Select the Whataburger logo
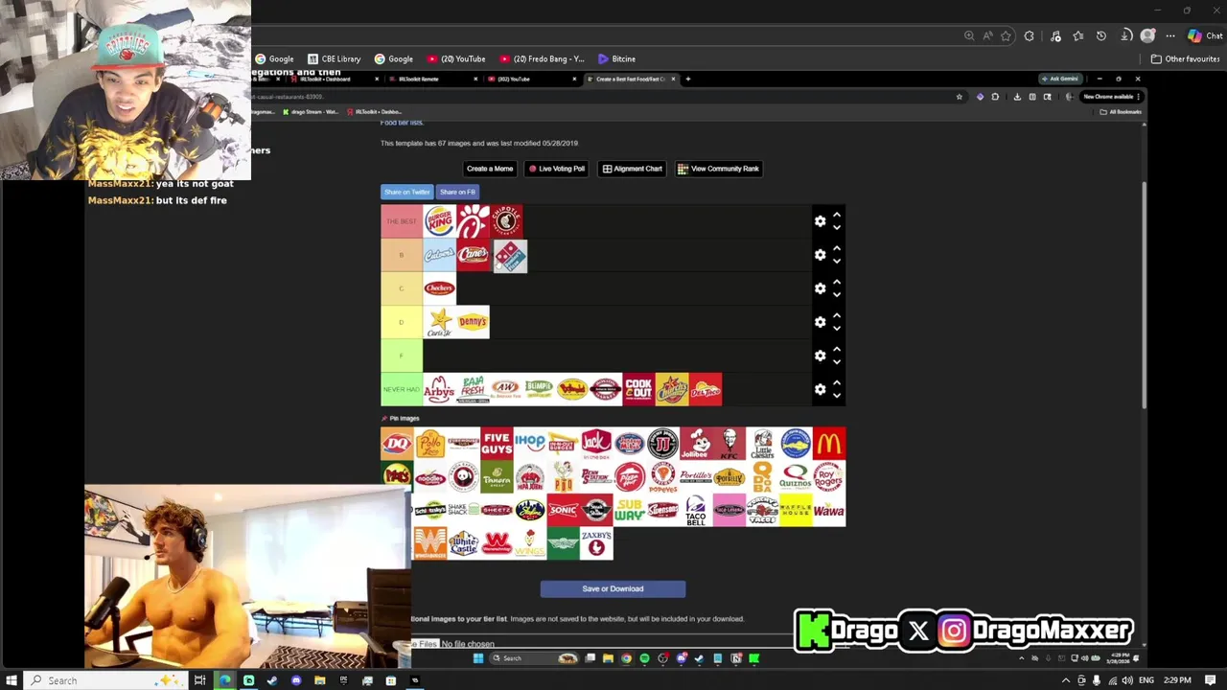Image resolution: width=1227 pixels, height=690 pixels. click(429, 543)
